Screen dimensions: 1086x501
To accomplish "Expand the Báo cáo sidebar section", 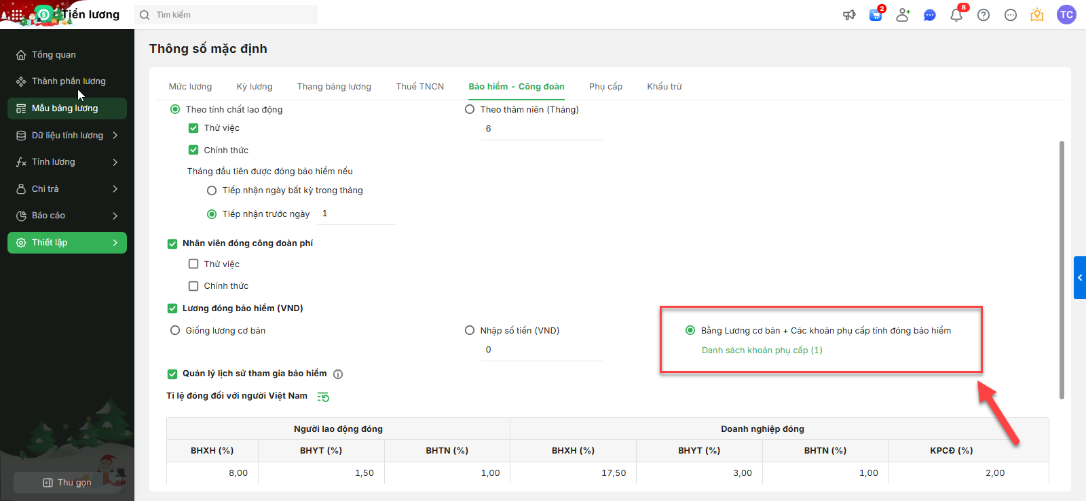I will point(67,216).
